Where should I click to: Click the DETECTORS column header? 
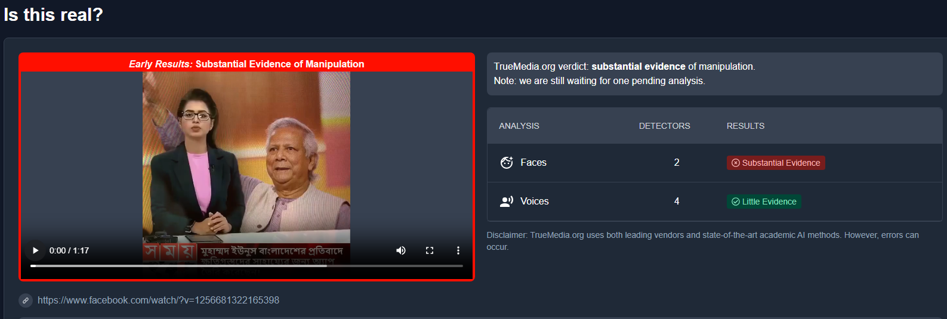click(x=665, y=126)
